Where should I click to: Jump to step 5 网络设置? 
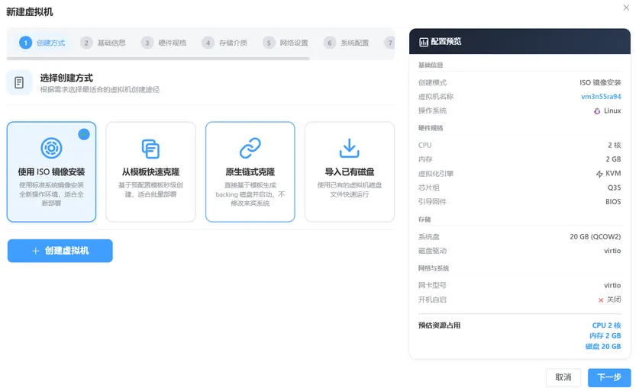(286, 43)
